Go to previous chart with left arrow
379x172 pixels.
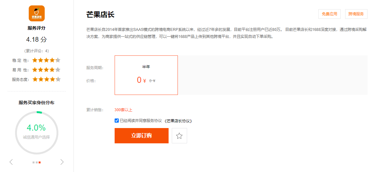click(11, 162)
